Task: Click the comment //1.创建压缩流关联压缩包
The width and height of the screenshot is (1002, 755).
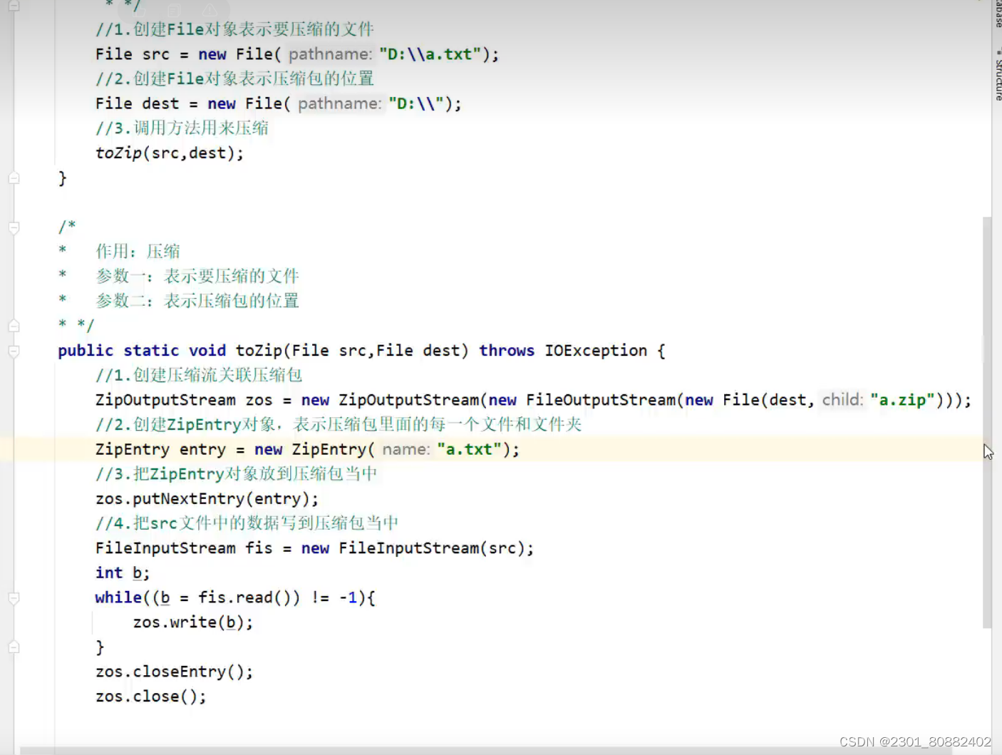Action: pos(199,375)
